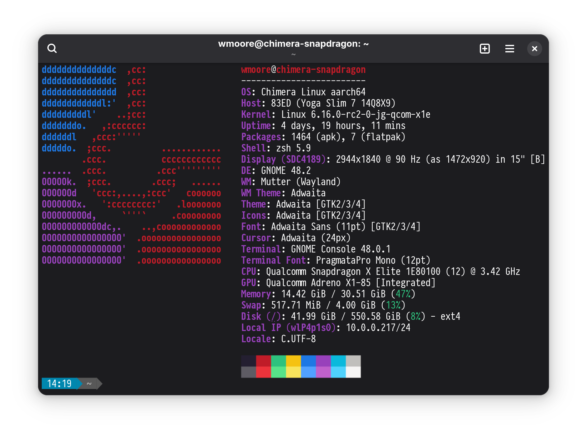
Task: Click the Disk (/) line 41.99 GiB
Action: pyautogui.click(x=351, y=316)
